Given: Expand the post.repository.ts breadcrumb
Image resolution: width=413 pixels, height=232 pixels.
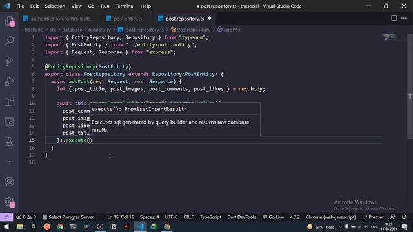Looking at the screenshot, I should pyautogui.click(x=141, y=30).
